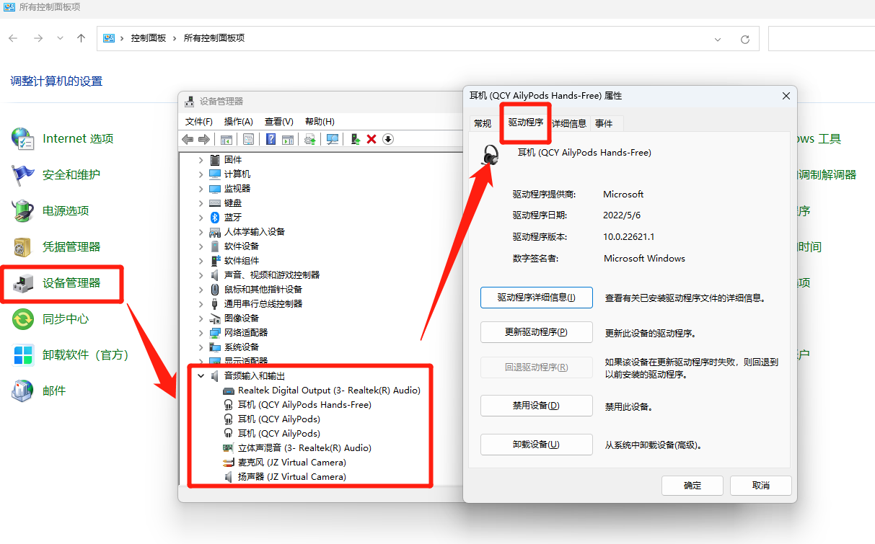Screen dimensions: 875x544
Task: Select 立体声混音 (3- Realtek(R) Audio)
Action: [304, 447]
